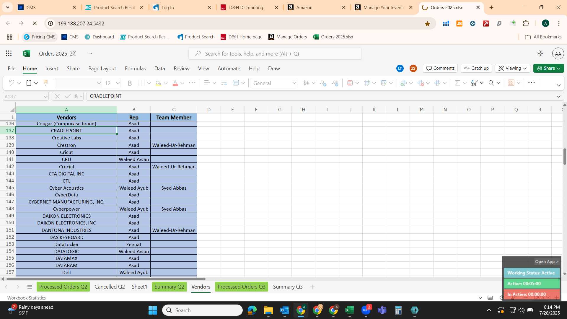Add a new sheet with plus icon
Screen dimensions: 567x319
pyautogui.click(x=312, y=287)
